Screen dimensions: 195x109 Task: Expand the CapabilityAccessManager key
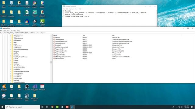pos(11,57)
